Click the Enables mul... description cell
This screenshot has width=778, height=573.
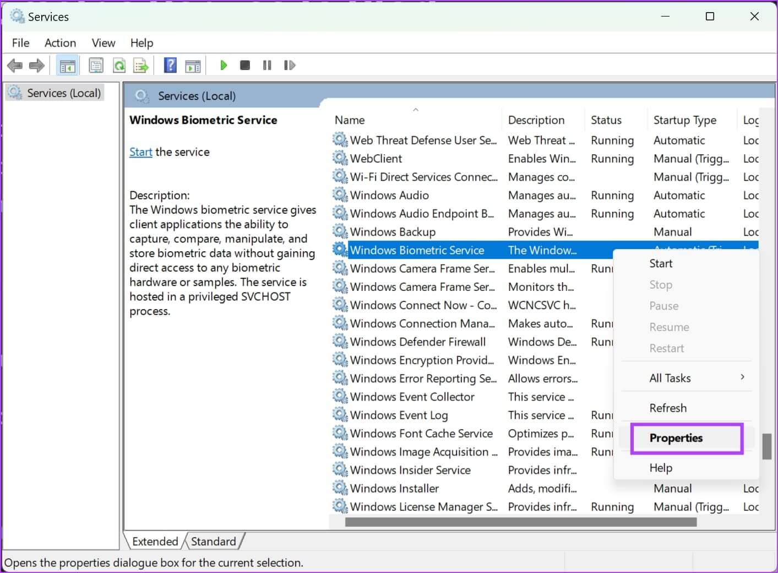tap(541, 268)
